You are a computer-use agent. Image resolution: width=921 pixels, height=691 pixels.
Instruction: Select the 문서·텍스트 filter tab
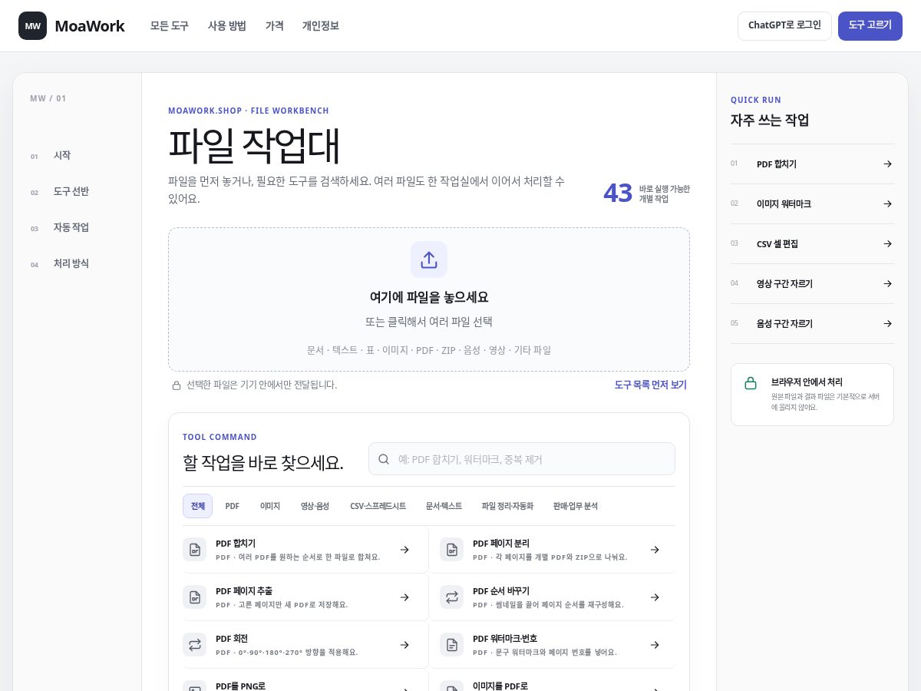[x=444, y=506]
